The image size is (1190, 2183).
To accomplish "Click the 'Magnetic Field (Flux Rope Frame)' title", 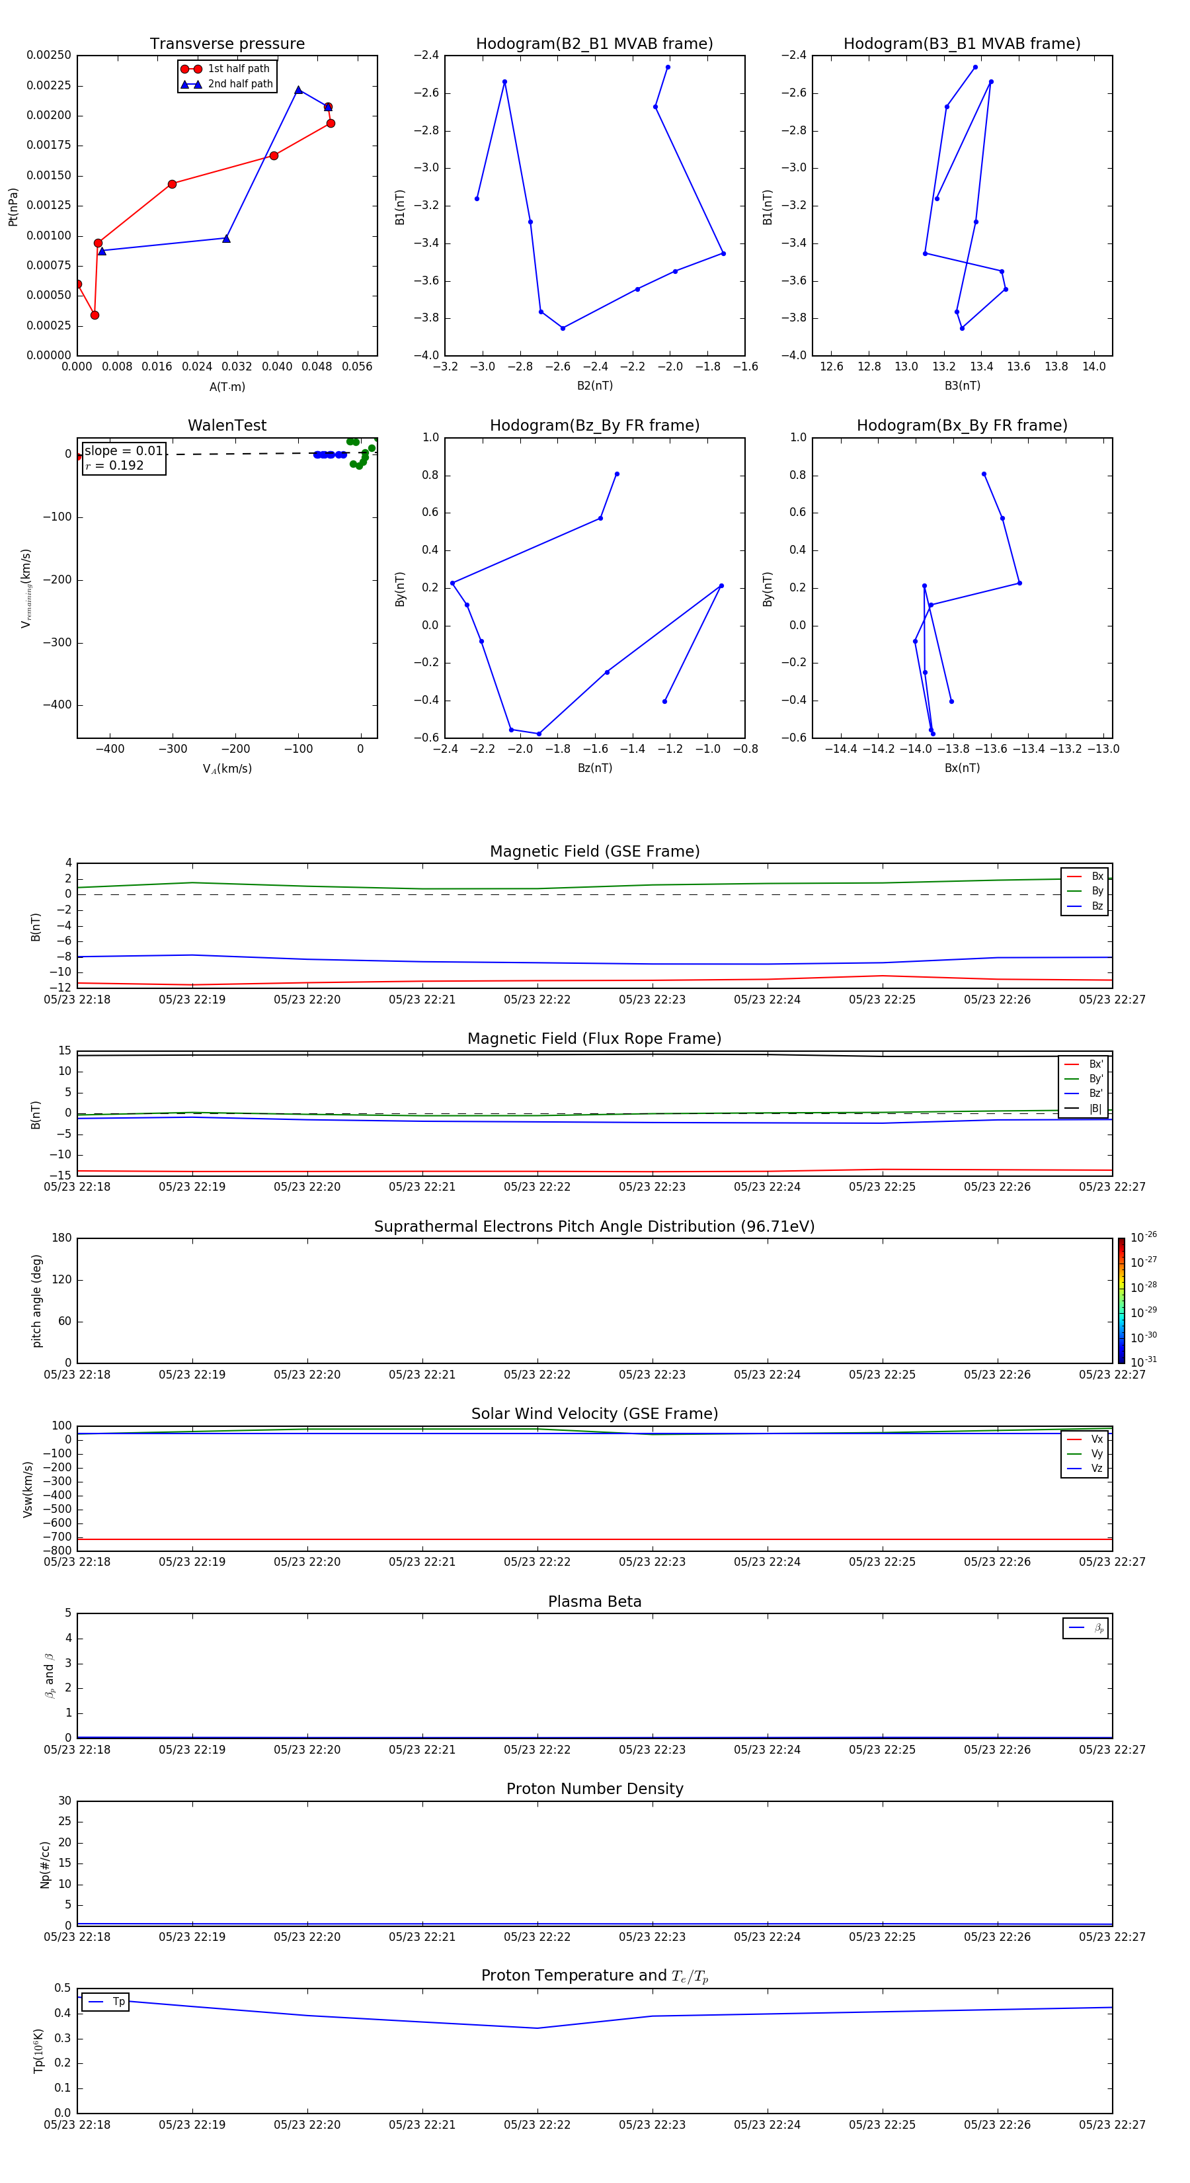I will click(594, 1039).
